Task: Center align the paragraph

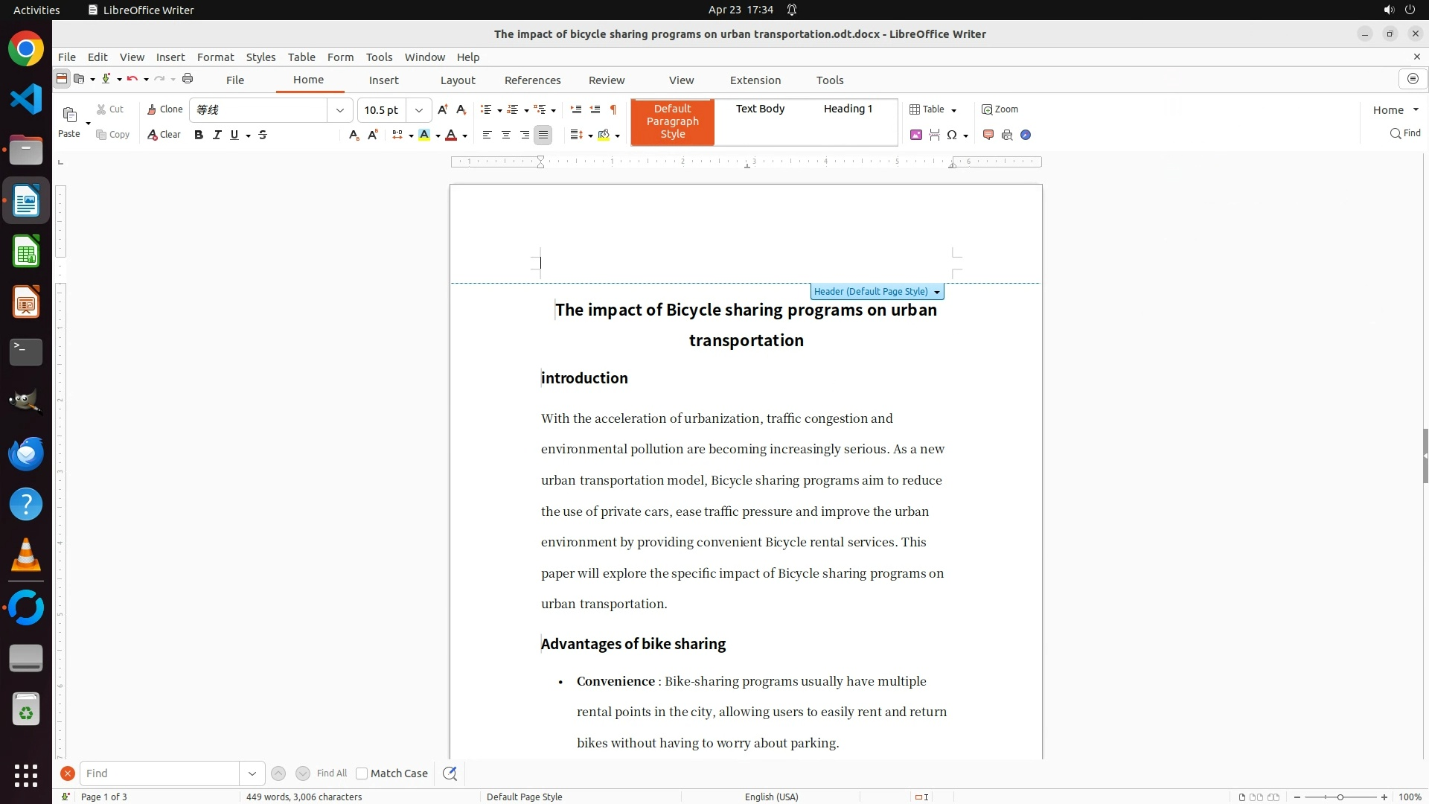Action: (506, 135)
